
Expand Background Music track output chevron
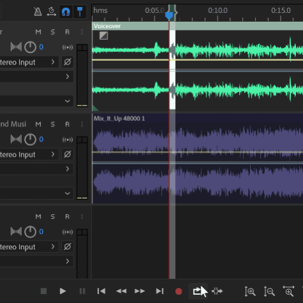(68, 169)
